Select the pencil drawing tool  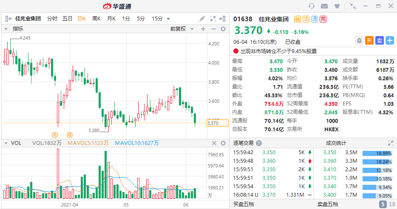[202, 18]
